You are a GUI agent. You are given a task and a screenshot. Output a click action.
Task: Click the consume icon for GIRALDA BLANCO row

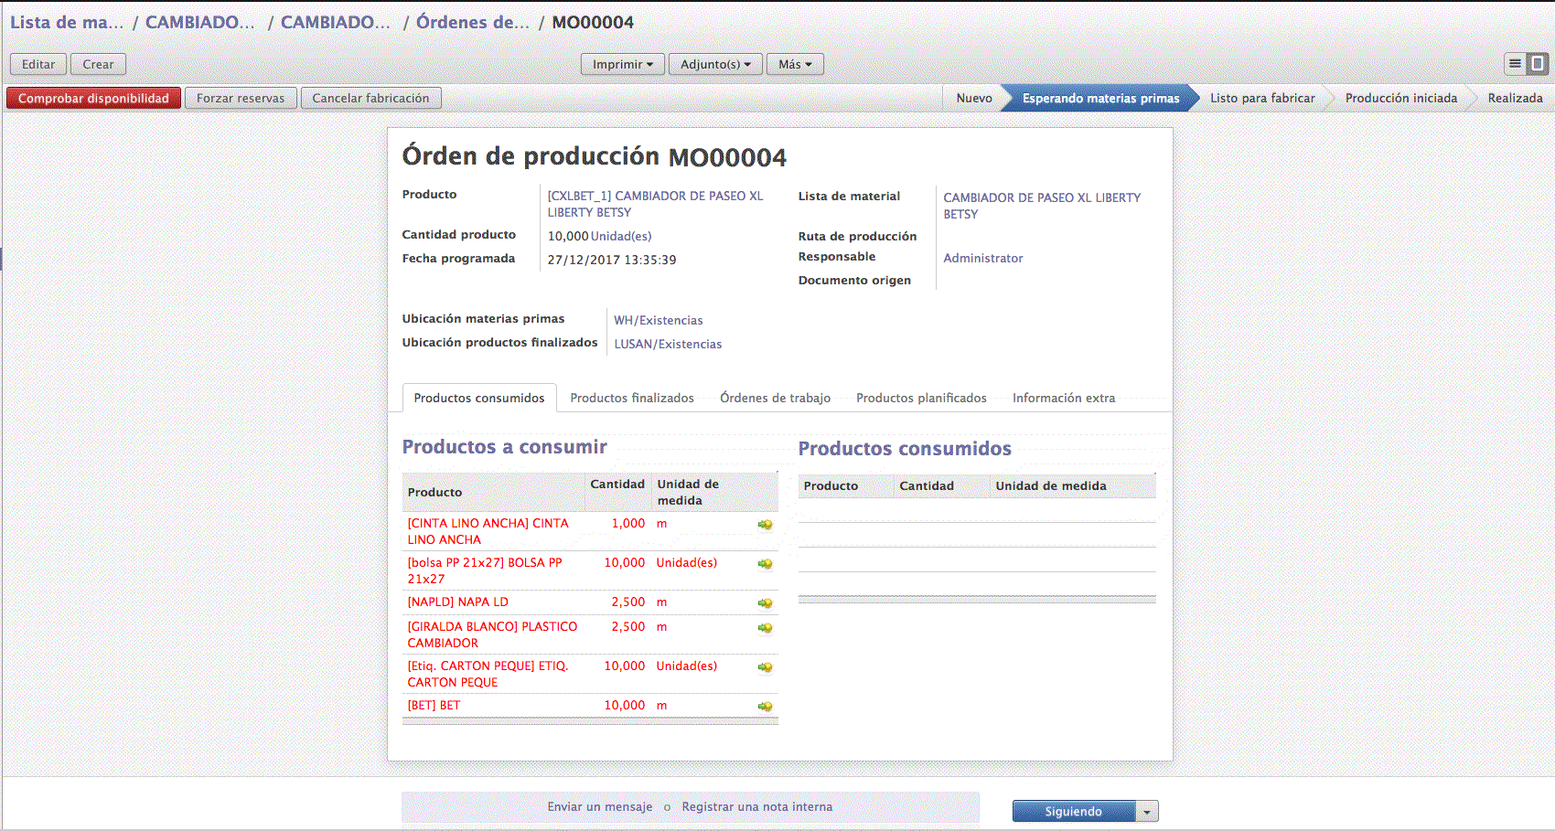point(765,628)
